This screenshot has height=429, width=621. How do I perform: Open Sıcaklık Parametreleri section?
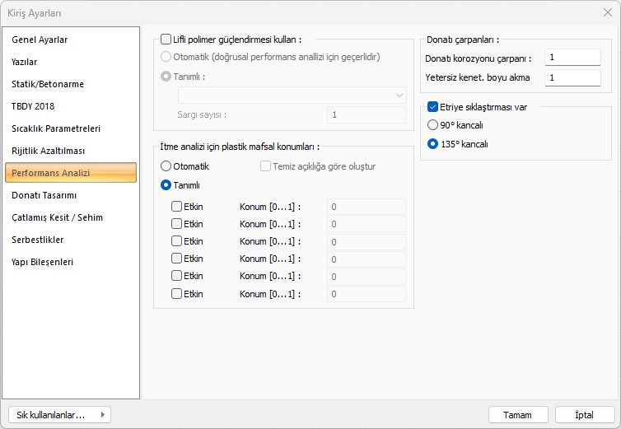[56, 128]
